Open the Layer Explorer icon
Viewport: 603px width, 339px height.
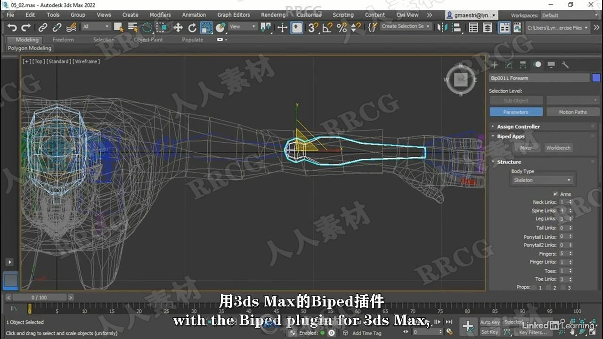pyautogui.click(x=488, y=28)
